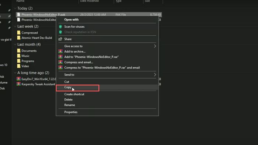Sort by the Size column header
The image size is (258, 145).
click(147, 1)
